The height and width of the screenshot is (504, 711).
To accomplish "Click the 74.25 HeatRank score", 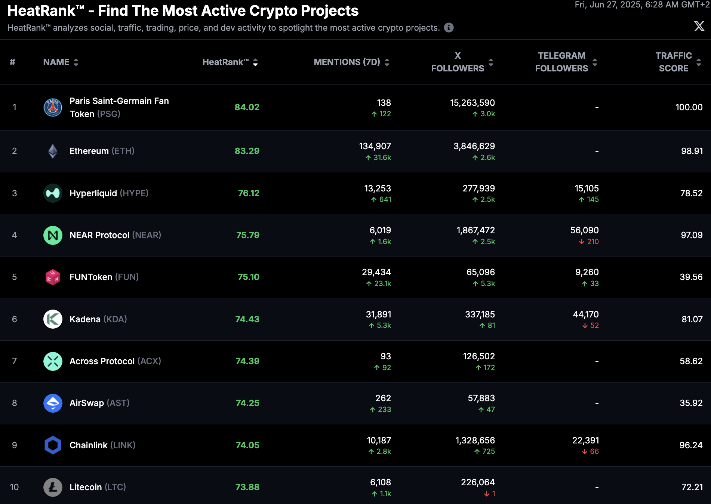I will click(247, 403).
